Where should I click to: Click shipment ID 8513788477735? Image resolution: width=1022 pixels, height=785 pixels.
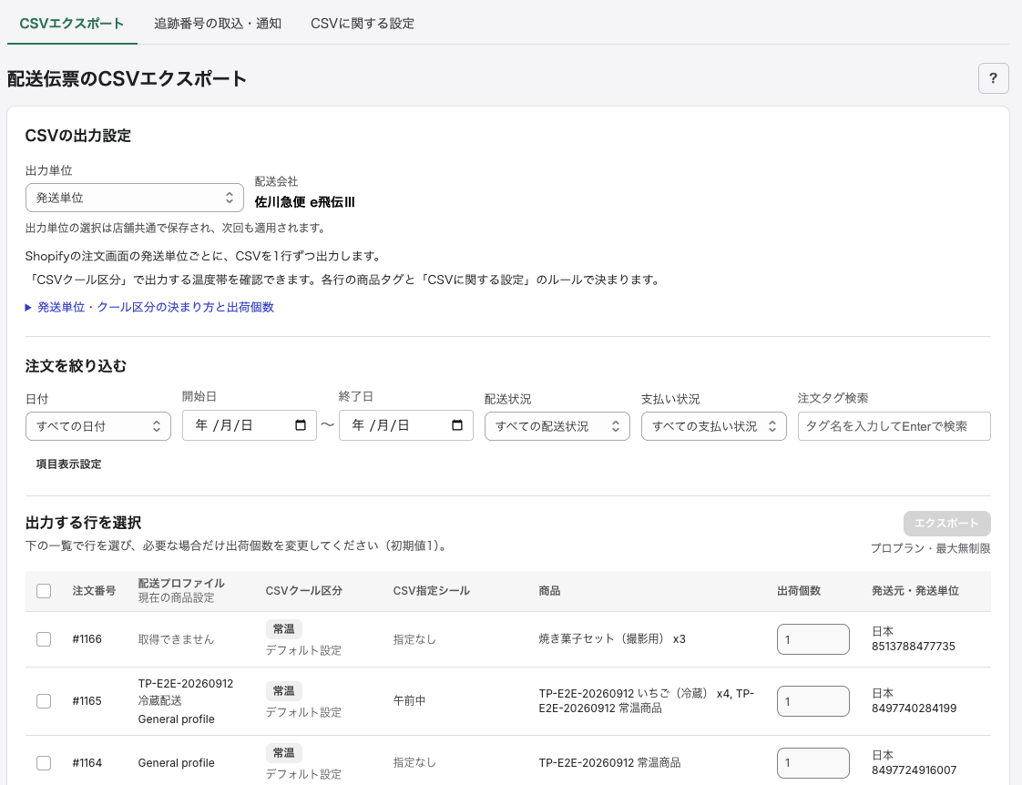(914, 647)
